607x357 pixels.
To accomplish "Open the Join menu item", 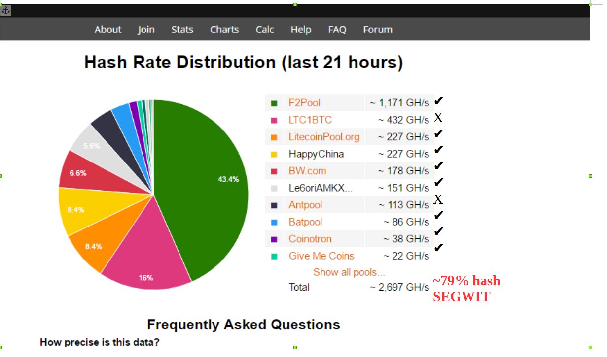I will pyautogui.click(x=146, y=30).
